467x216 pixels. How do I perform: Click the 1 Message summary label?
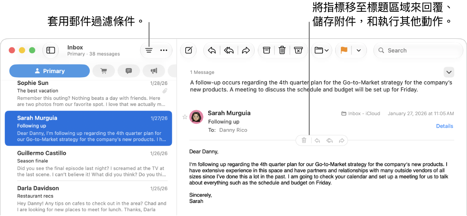(x=202, y=72)
